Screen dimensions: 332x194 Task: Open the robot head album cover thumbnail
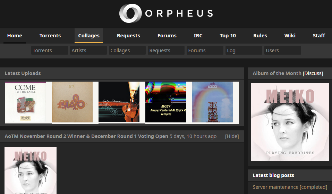click(119, 102)
